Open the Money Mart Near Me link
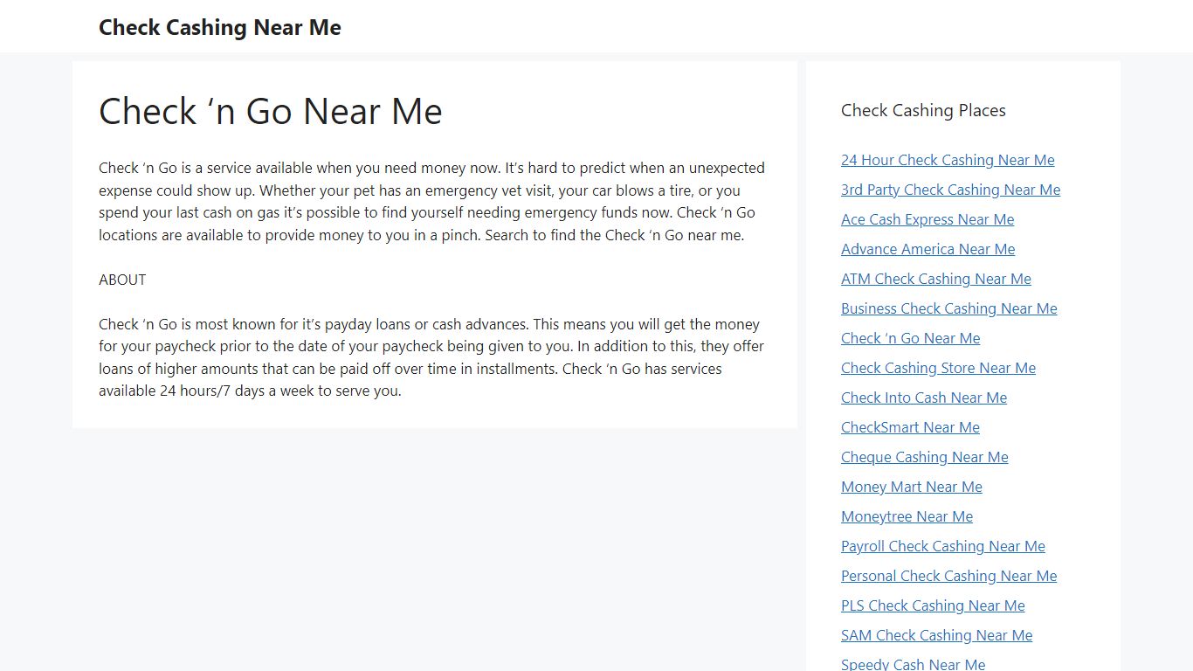The width and height of the screenshot is (1193, 671). [x=912, y=487]
